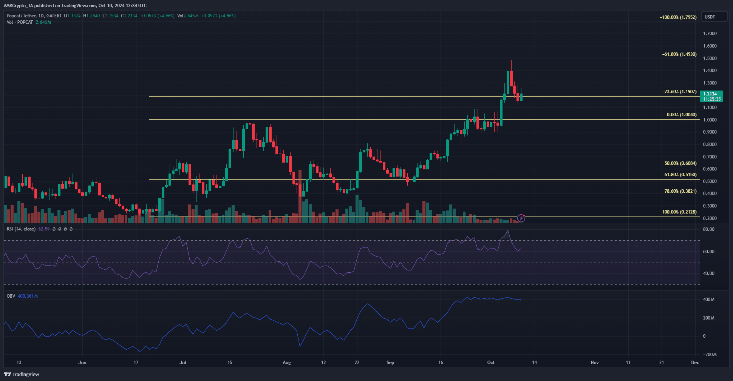Click the open value O1.1574
This screenshot has width=733, height=381.
[x=72, y=16]
